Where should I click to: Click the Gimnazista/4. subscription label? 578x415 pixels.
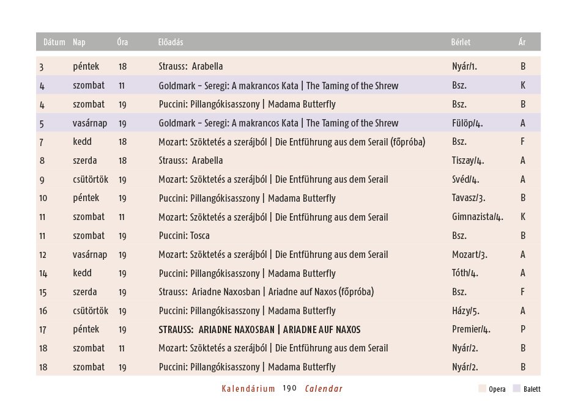(477, 217)
